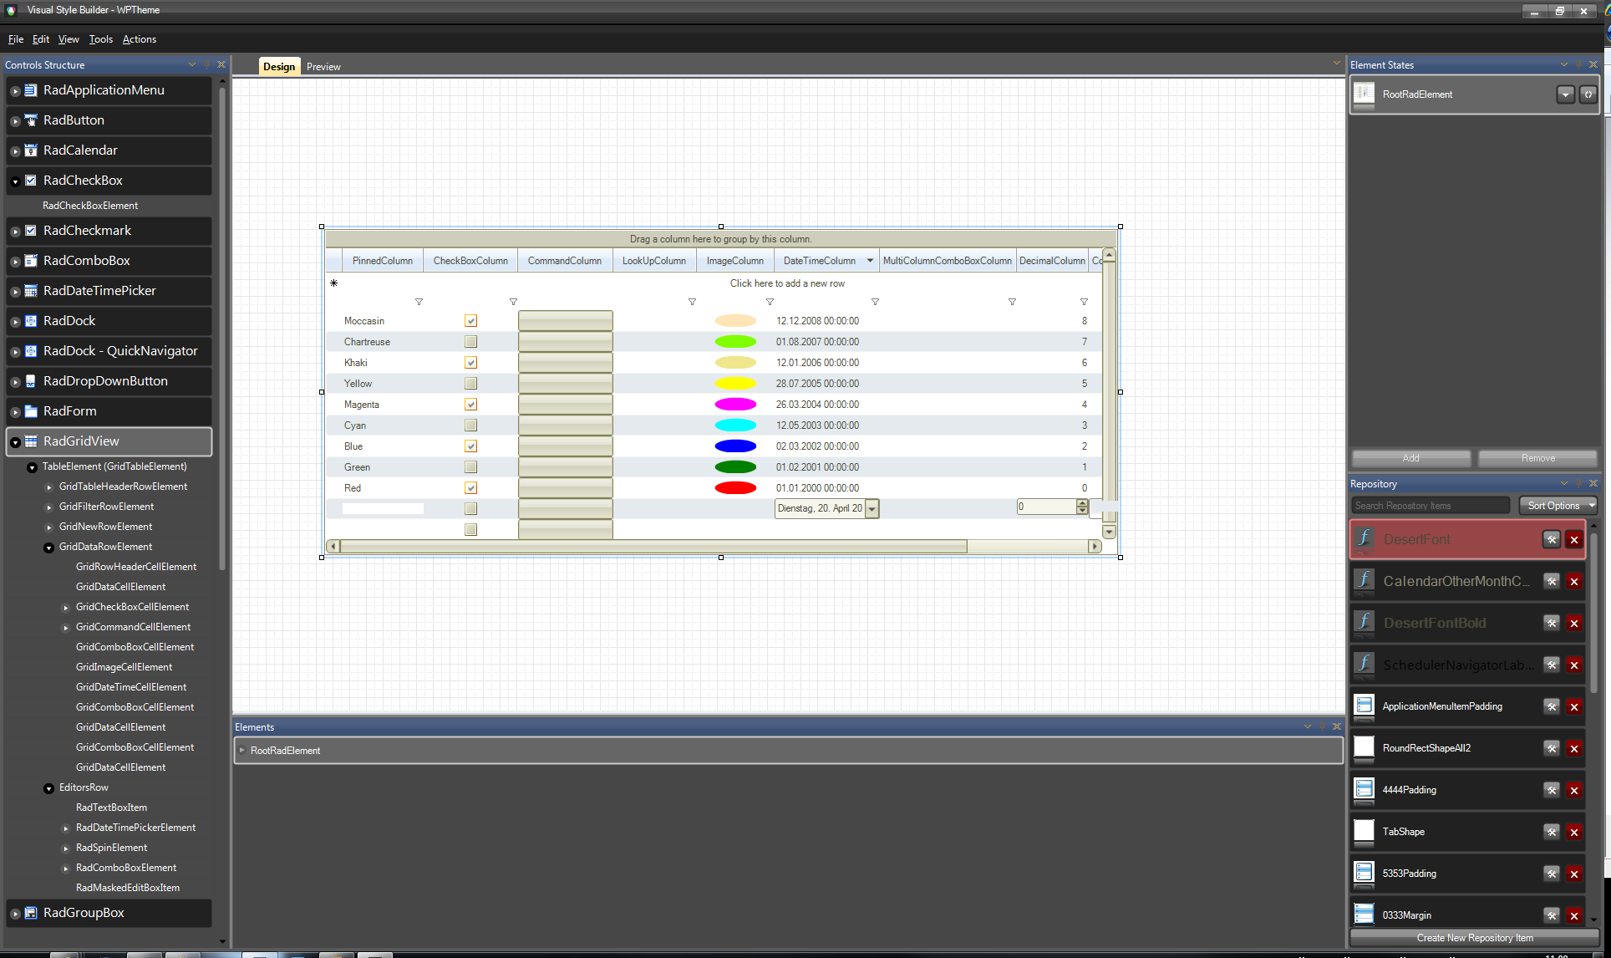Viewport: 1611px width, 958px height.
Task: Collapse the GridDataRowElement tree node
Action: click(x=48, y=548)
